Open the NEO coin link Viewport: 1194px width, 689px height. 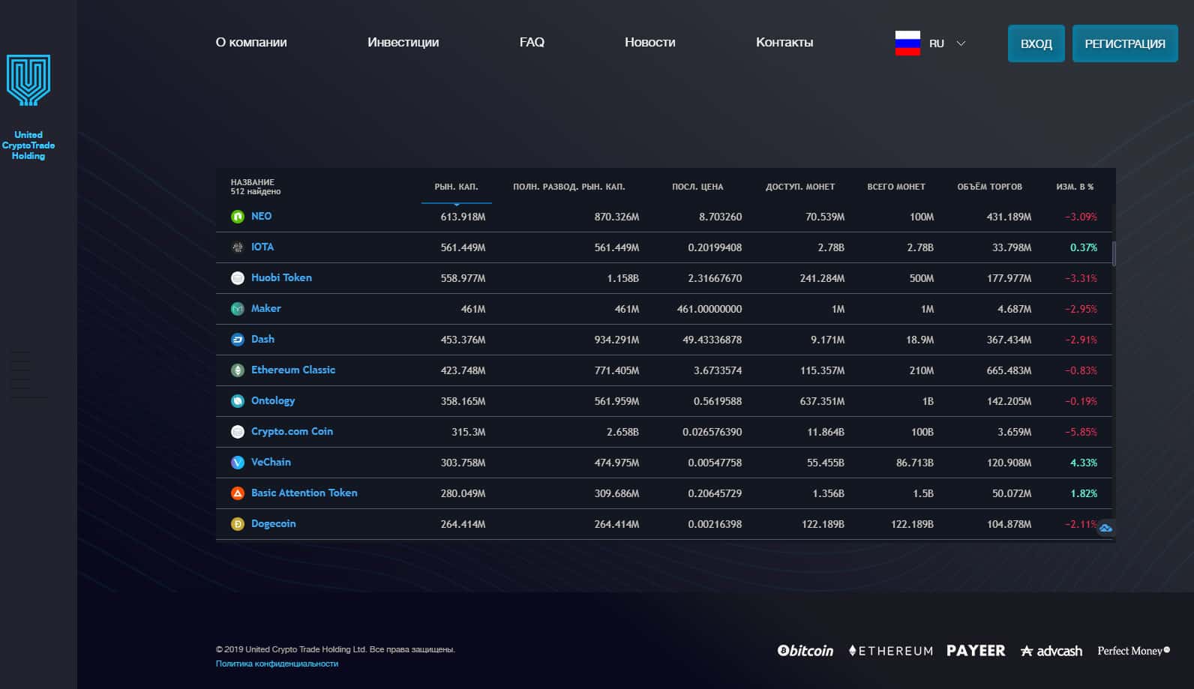[x=262, y=216]
